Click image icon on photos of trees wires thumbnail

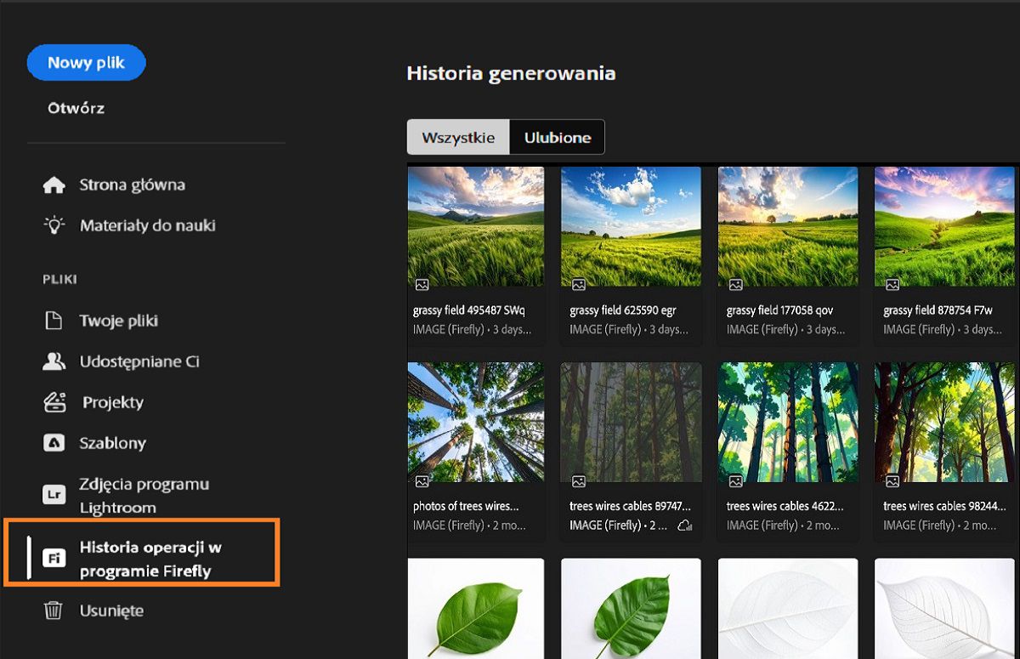tap(422, 481)
